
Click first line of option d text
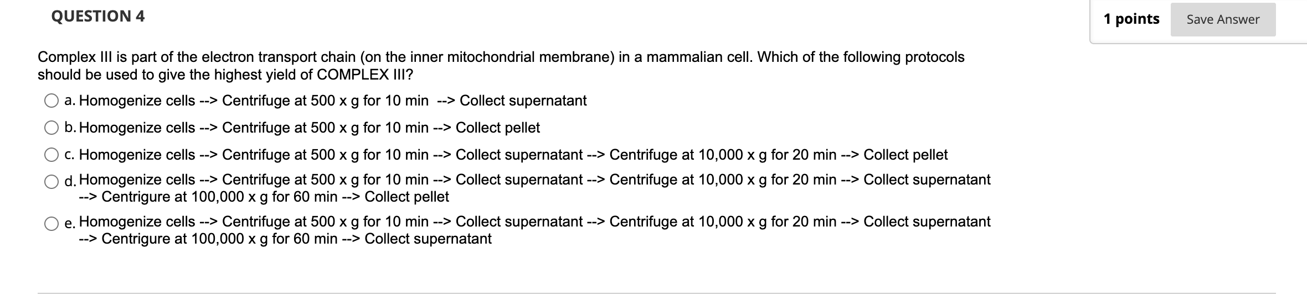[x=535, y=180]
